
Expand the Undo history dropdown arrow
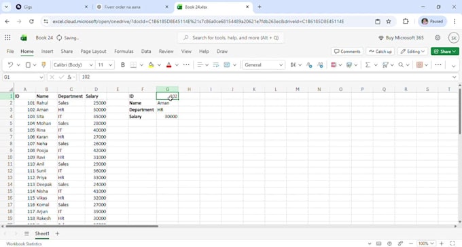[x=18, y=64]
